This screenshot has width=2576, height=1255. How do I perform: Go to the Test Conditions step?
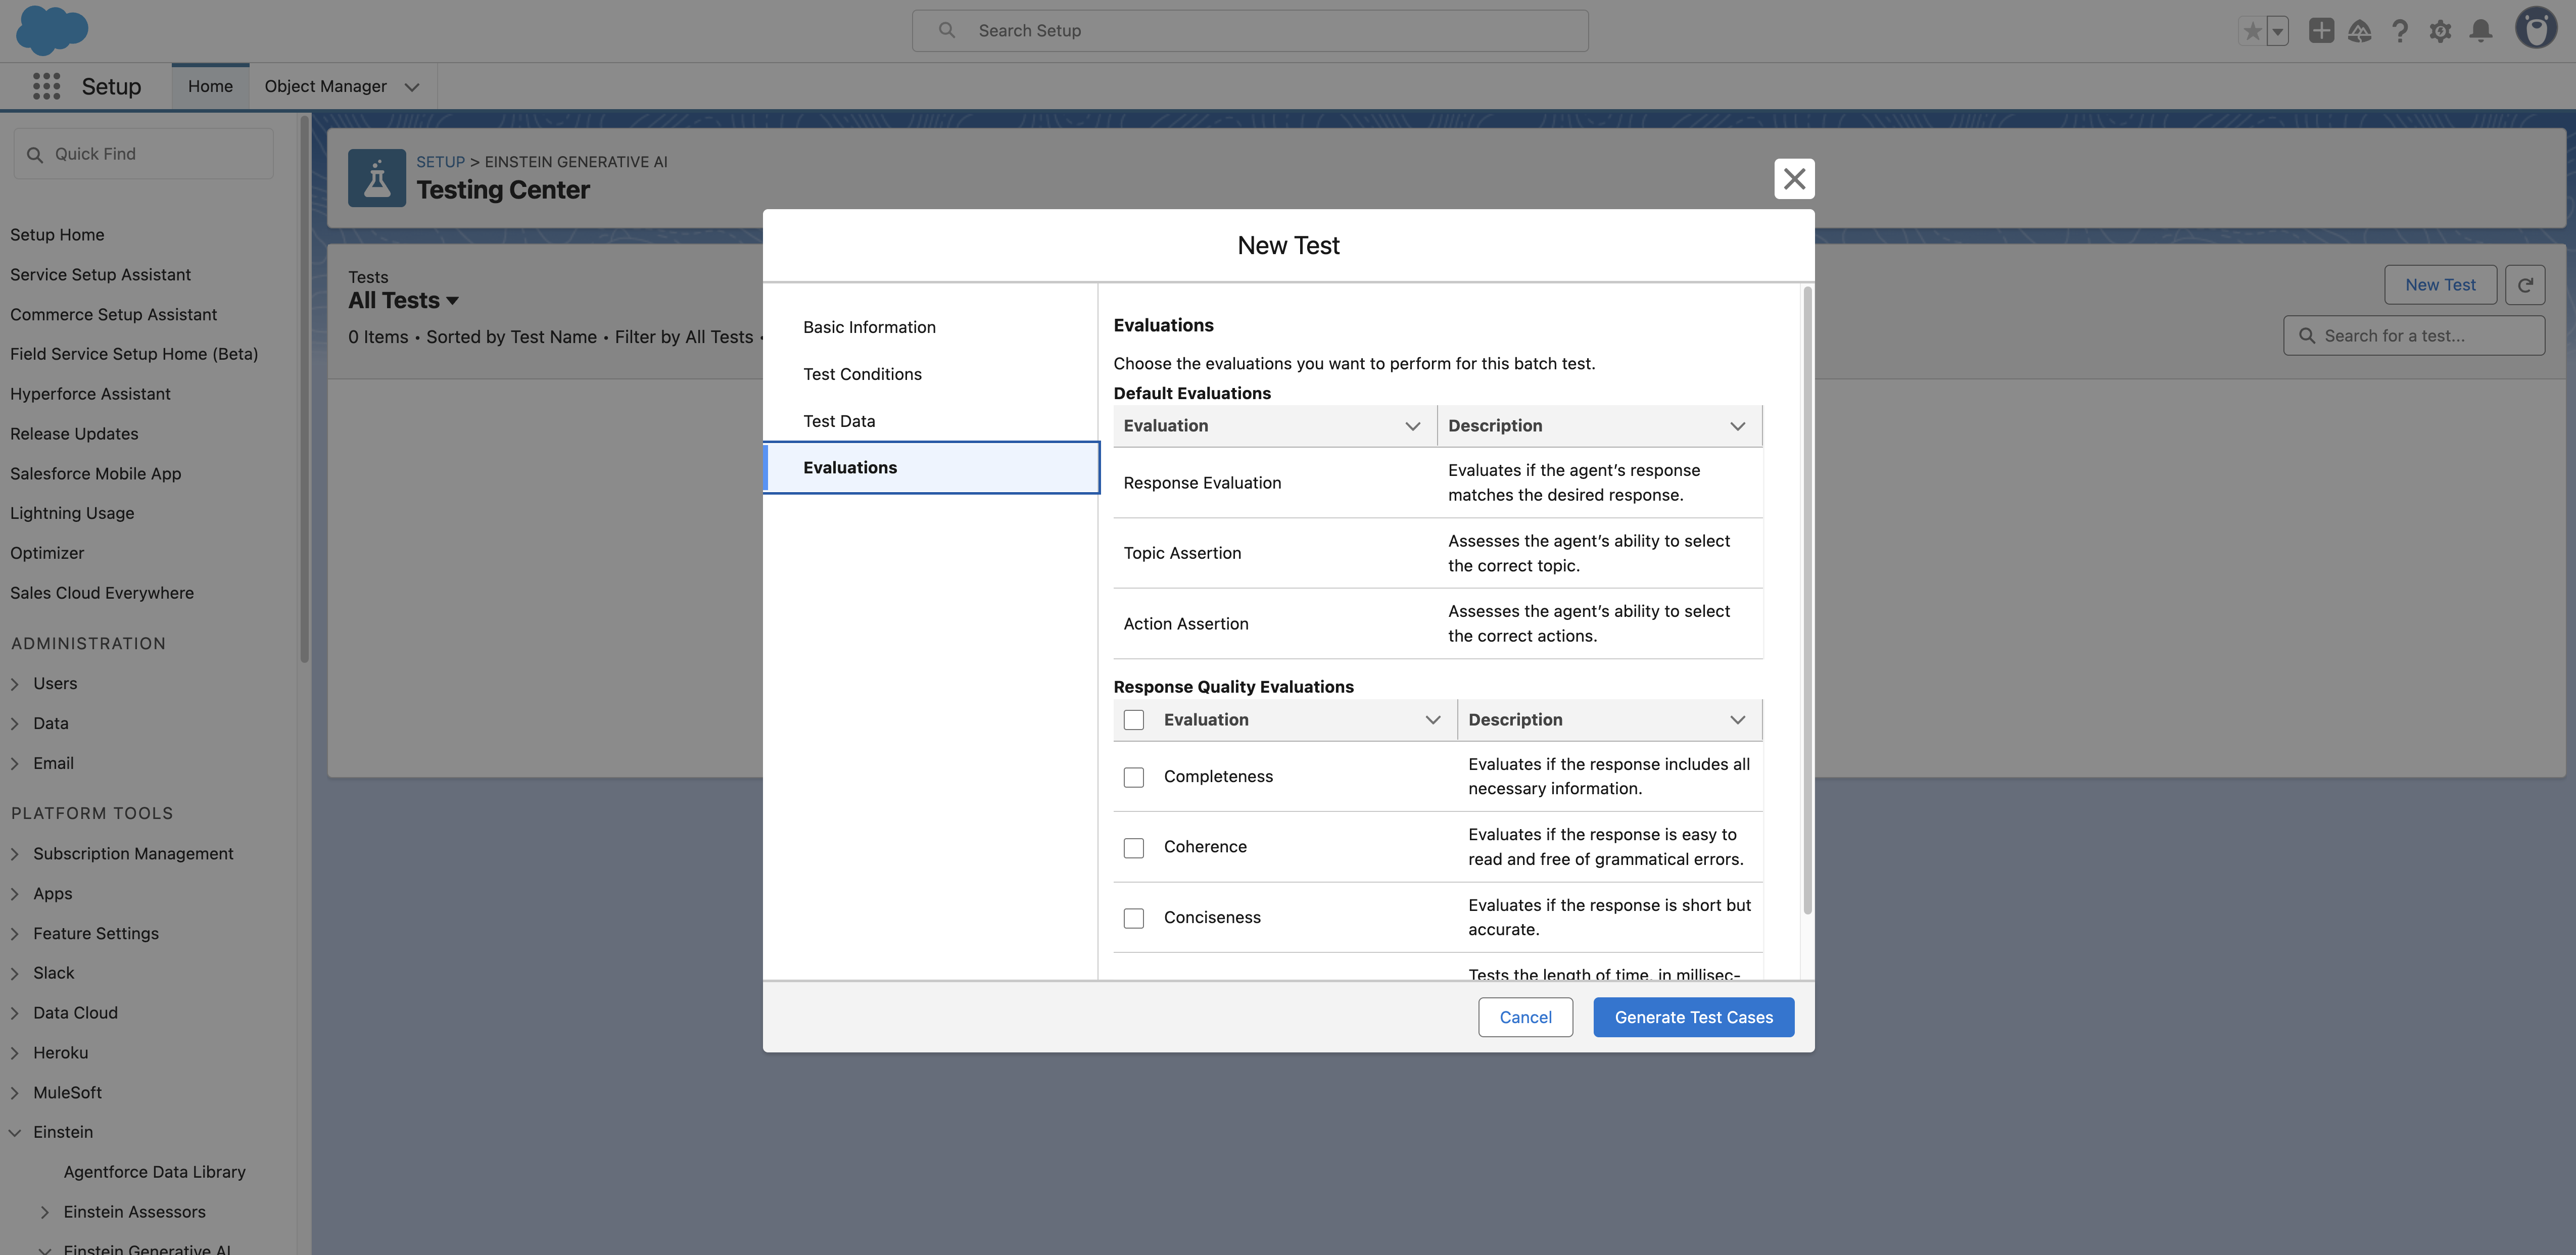pos(862,374)
